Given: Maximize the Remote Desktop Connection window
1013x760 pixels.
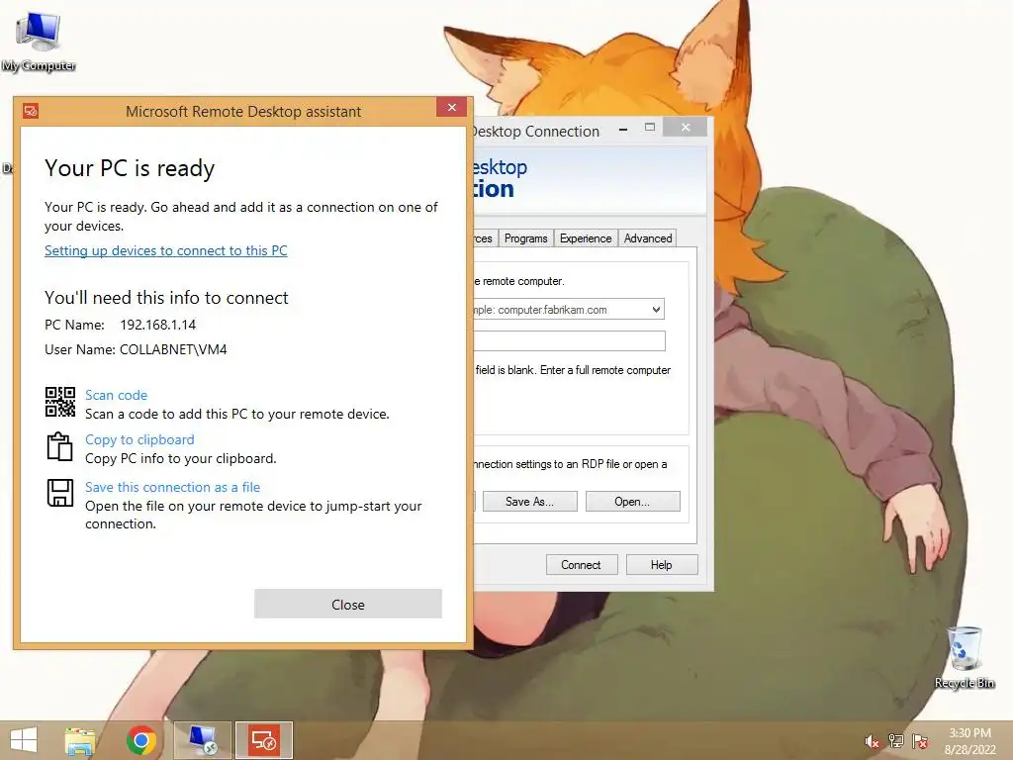Looking at the screenshot, I should [x=650, y=128].
